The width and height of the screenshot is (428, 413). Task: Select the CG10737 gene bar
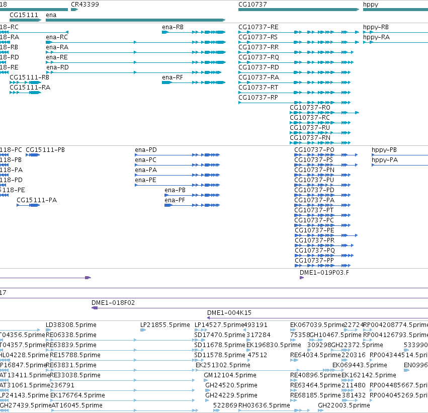(299, 10)
